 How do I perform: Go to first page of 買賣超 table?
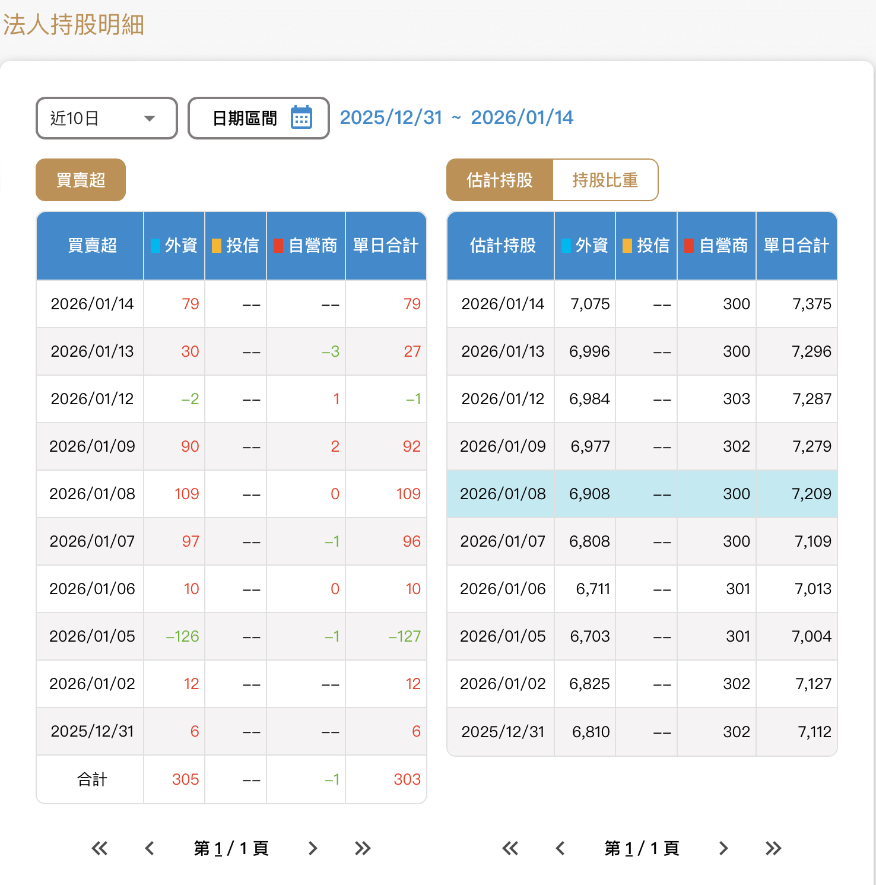pos(100,848)
